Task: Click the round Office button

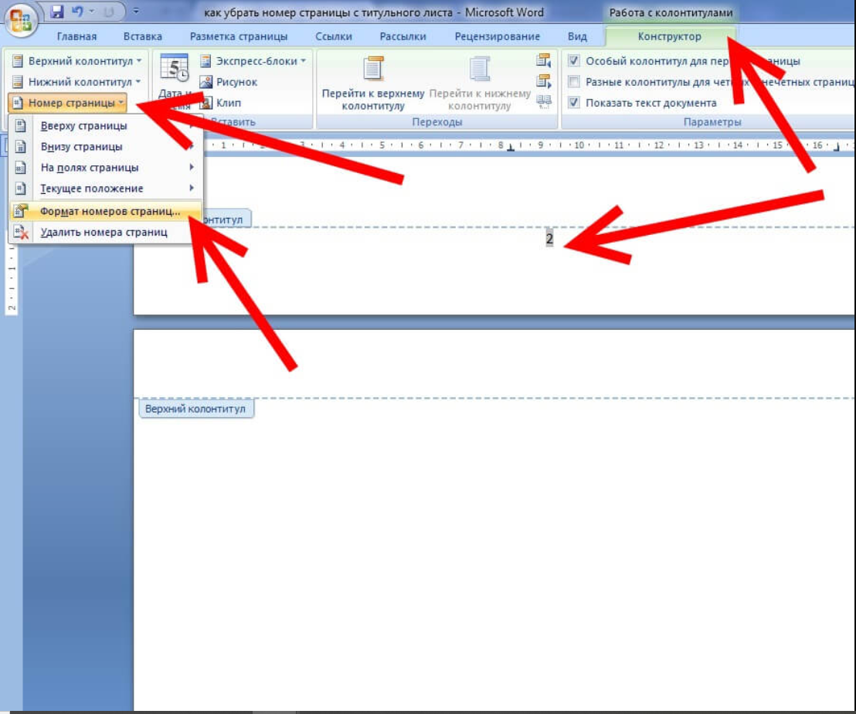Action: pyautogui.click(x=20, y=19)
